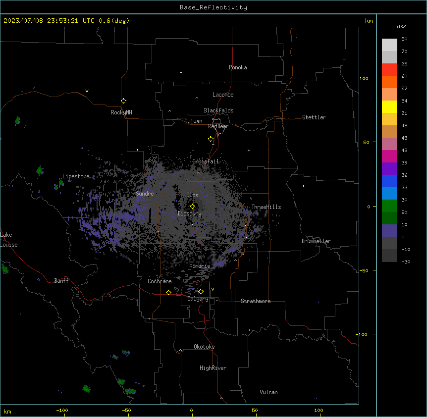
Task: Click the 80 value on the dBZ scale
Action: pos(404,39)
